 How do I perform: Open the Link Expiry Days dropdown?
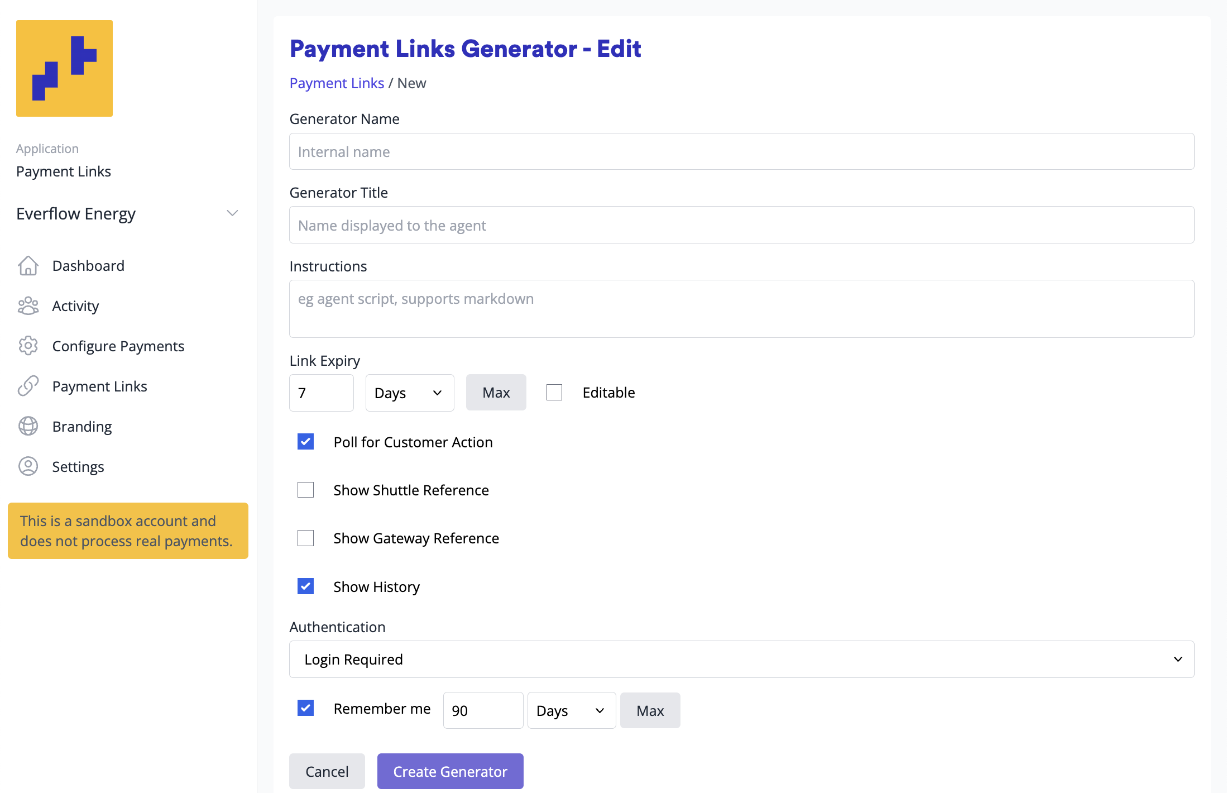pyautogui.click(x=409, y=393)
